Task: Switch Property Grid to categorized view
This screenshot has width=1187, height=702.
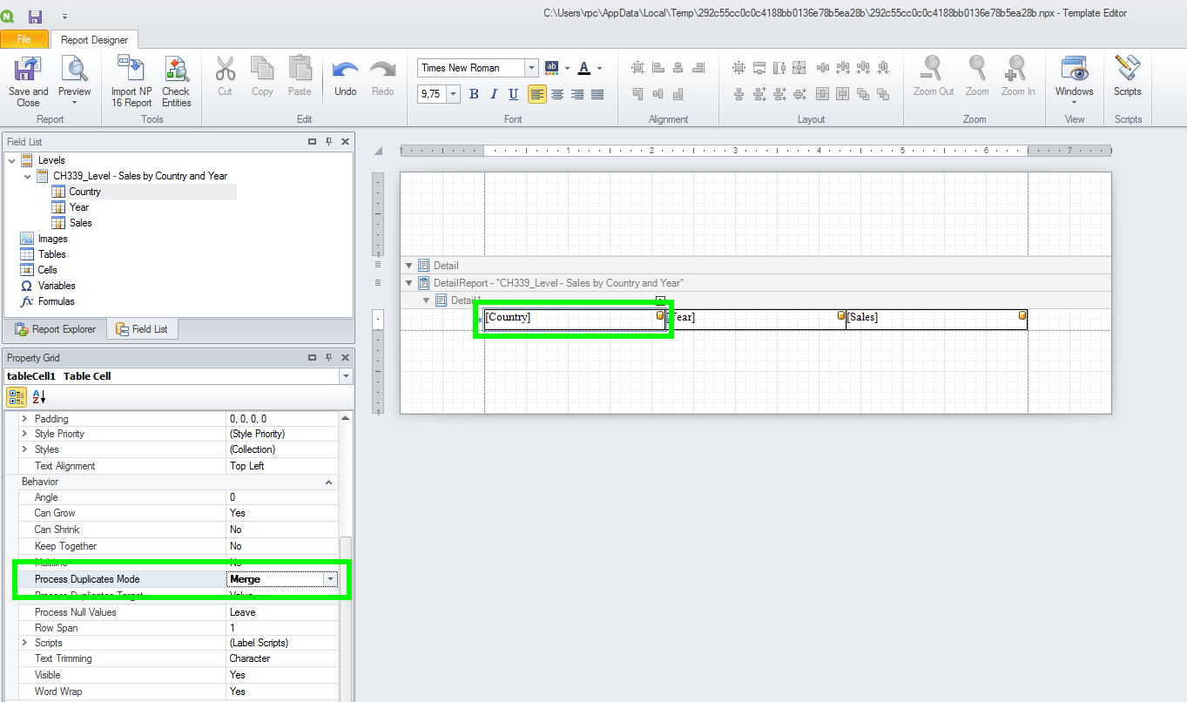Action: coord(17,397)
